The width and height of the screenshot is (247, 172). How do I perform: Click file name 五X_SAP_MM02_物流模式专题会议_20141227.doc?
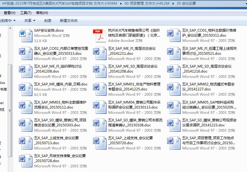209,87
